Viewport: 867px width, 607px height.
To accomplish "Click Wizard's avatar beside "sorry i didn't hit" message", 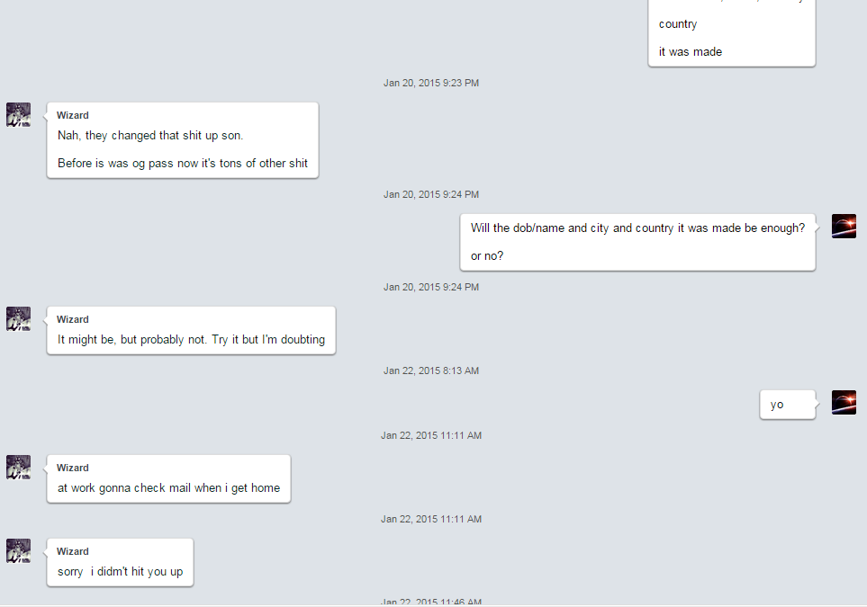I will click(18, 551).
